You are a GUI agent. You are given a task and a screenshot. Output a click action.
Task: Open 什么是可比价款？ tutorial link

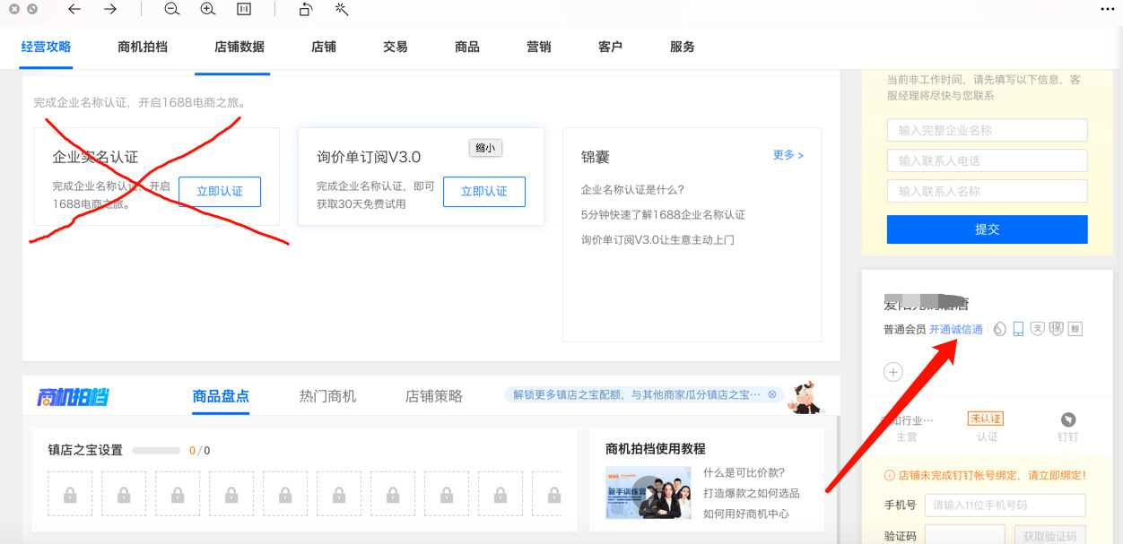[x=744, y=473]
